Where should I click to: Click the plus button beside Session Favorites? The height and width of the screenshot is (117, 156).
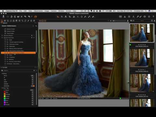click(x=32, y=38)
